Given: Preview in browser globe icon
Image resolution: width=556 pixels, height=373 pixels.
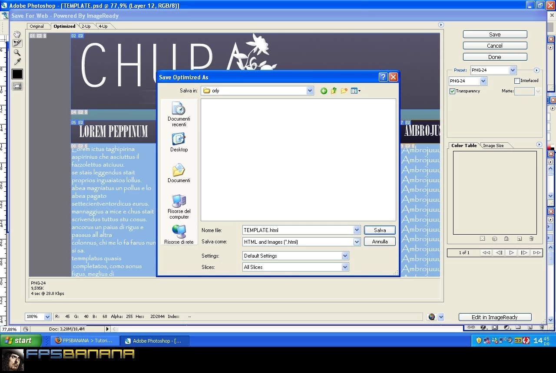Looking at the screenshot, I should pos(431,317).
